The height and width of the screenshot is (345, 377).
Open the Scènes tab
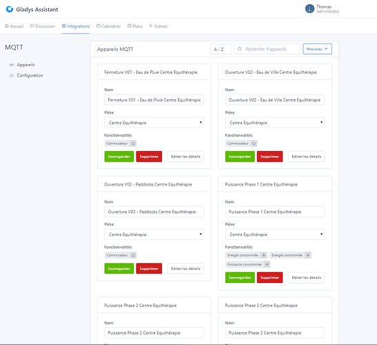[x=159, y=26]
